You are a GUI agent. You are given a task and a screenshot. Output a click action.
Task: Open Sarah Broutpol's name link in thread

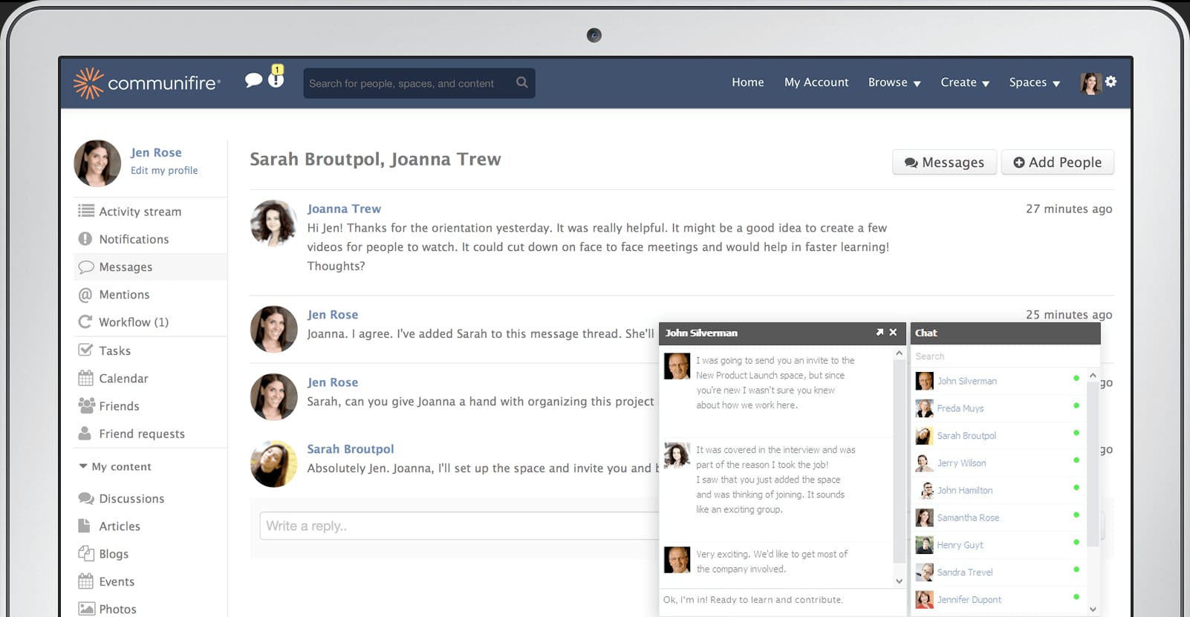tap(351, 448)
